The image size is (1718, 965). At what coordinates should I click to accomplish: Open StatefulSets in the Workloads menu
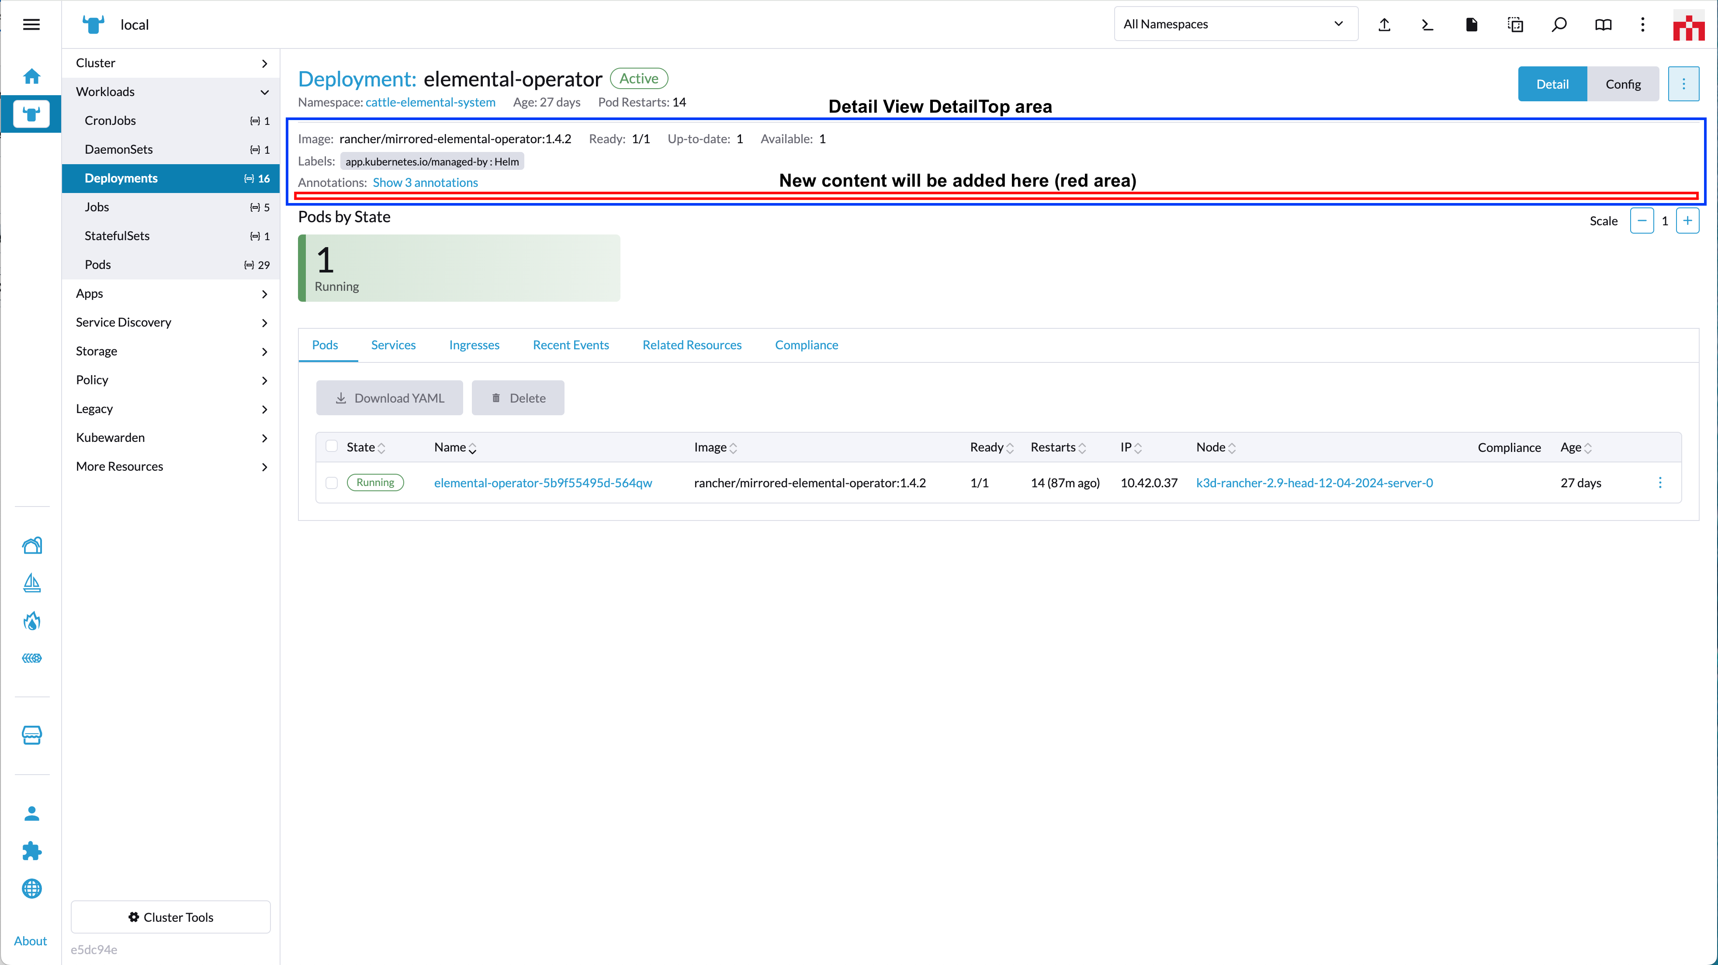coord(171,236)
